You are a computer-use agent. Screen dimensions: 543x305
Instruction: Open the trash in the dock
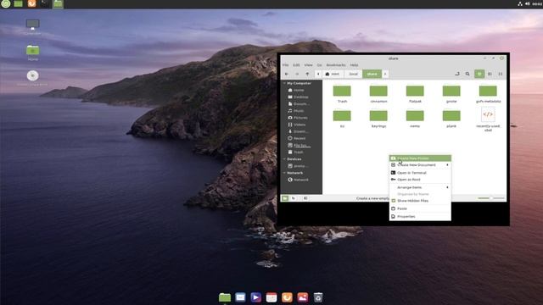[x=318, y=297]
